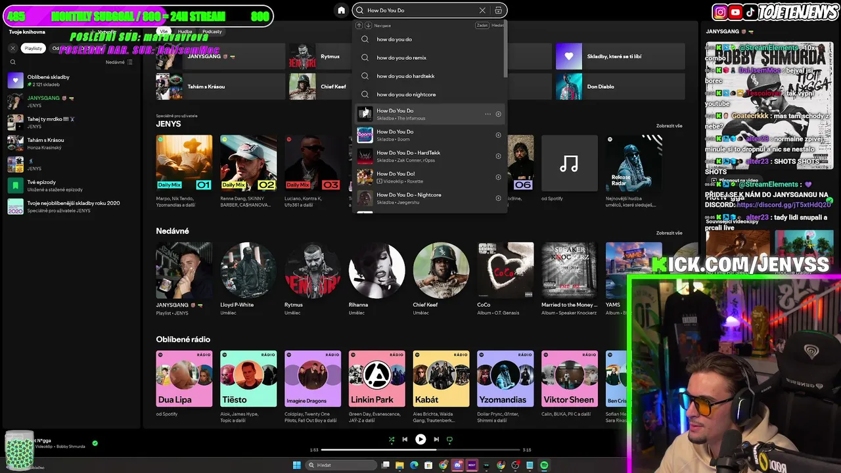Skip to previous track
The width and height of the screenshot is (841, 473).
(x=405, y=439)
